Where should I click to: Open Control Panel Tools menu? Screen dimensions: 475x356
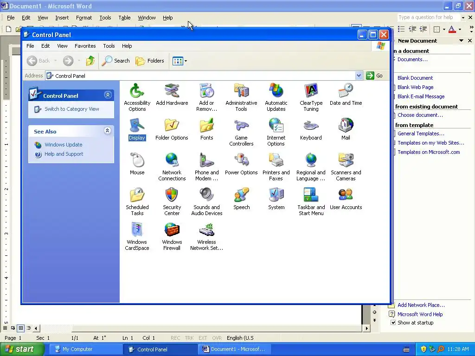[x=109, y=46]
